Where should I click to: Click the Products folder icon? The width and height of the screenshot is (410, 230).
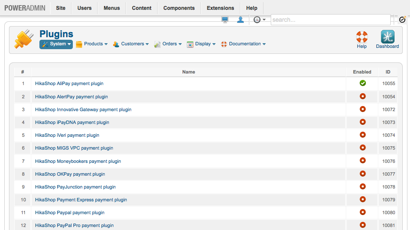pos(79,44)
